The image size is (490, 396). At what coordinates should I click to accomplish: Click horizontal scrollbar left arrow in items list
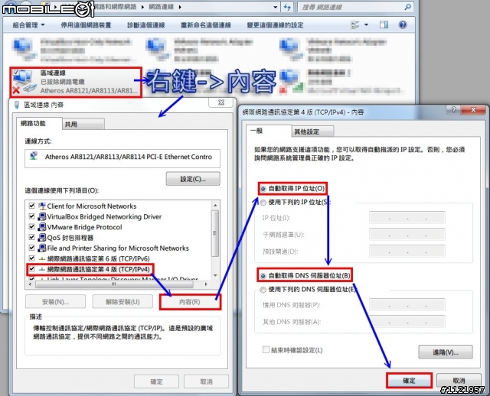tap(30, 284)
